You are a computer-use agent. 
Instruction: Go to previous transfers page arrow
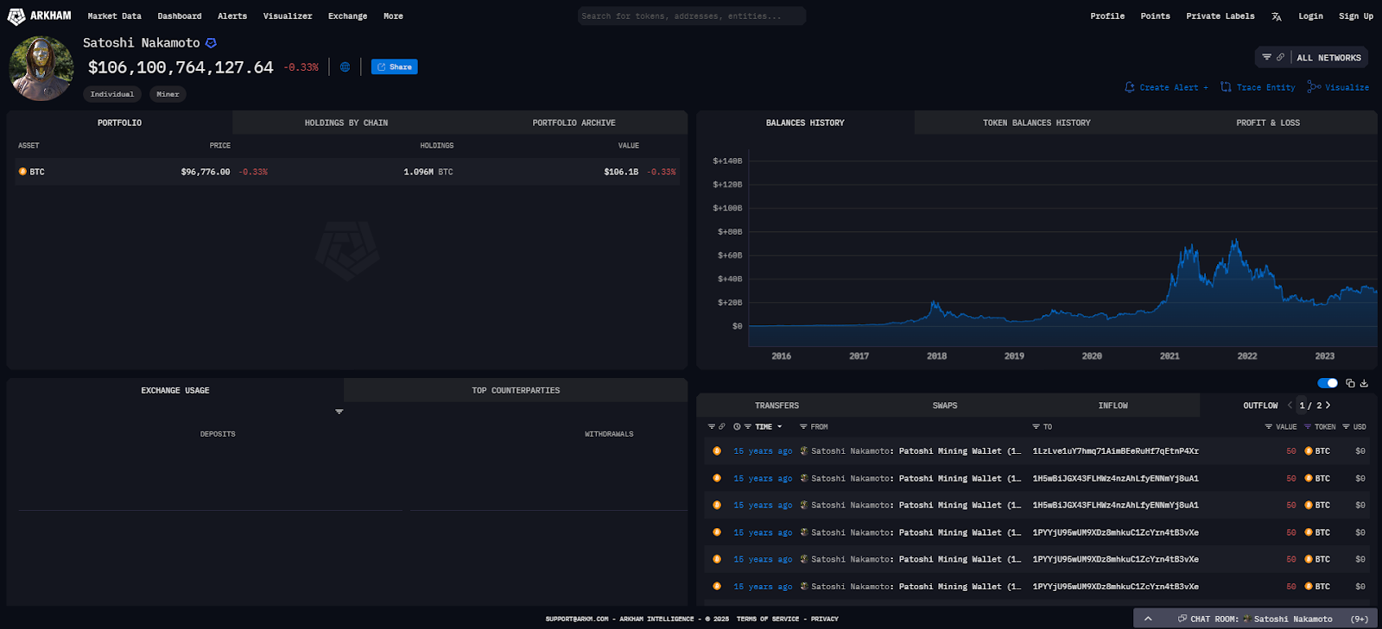click(1290, 406)
